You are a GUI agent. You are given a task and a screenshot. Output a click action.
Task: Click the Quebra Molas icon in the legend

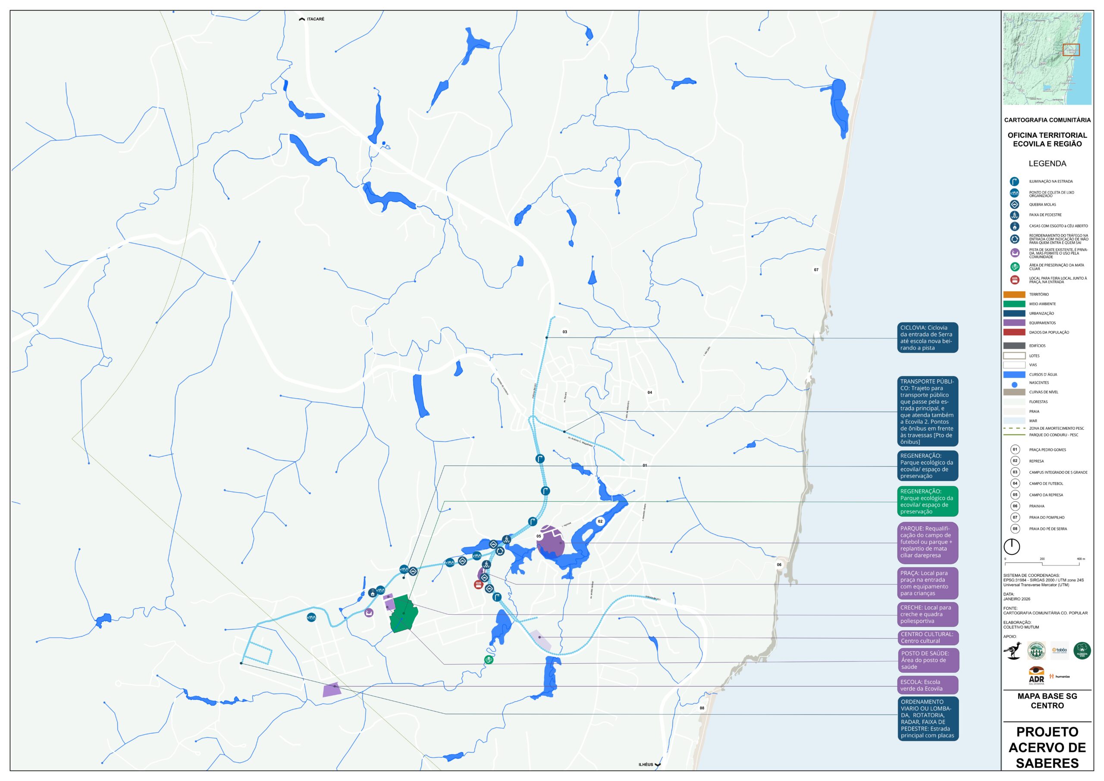(x=1014, y=204)
